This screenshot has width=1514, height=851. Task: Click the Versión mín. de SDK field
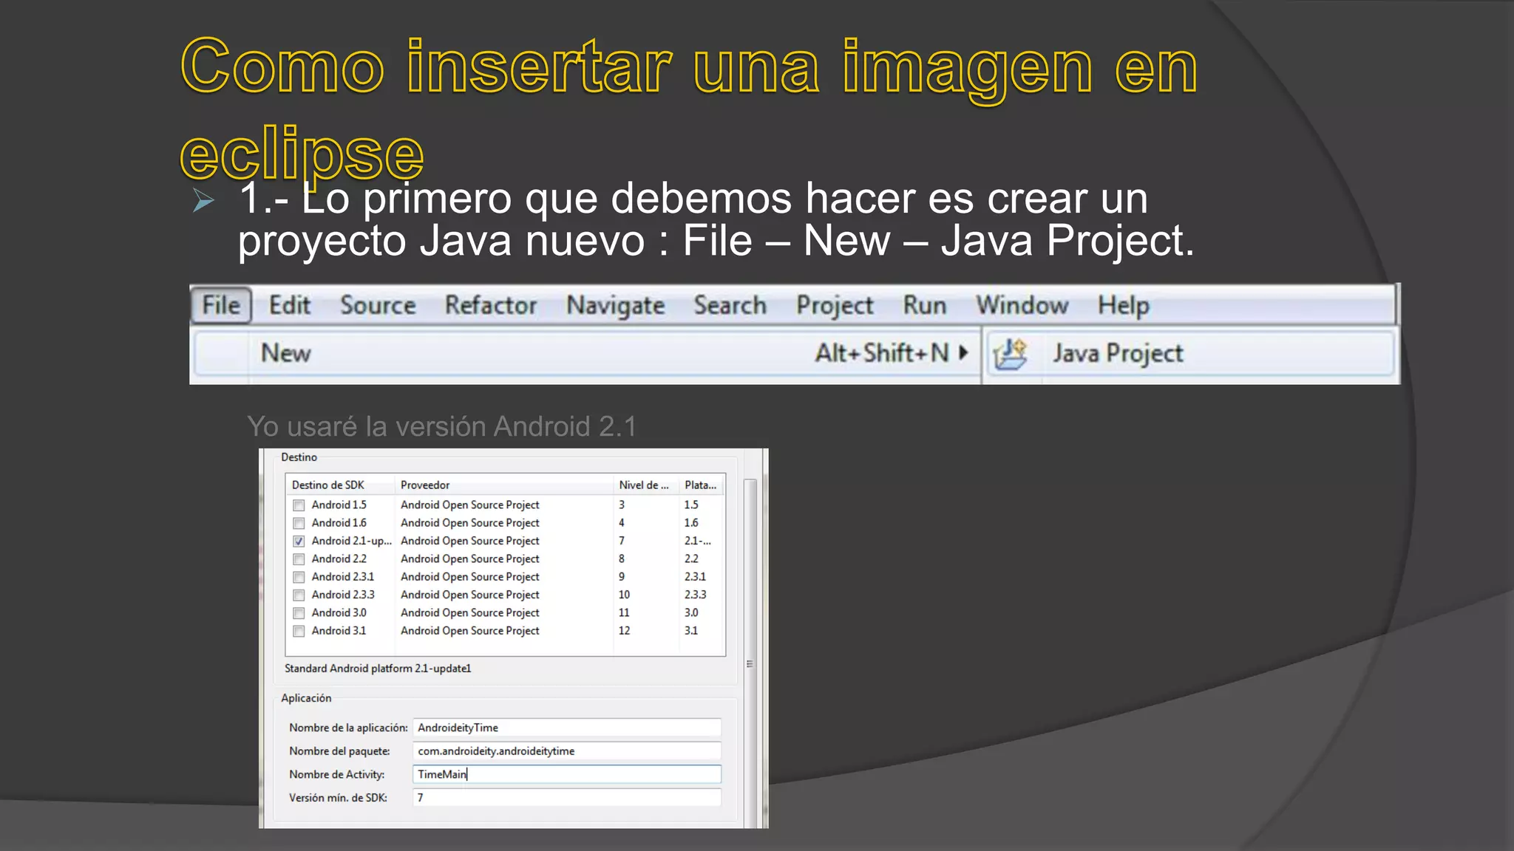(x=567, y=798)
